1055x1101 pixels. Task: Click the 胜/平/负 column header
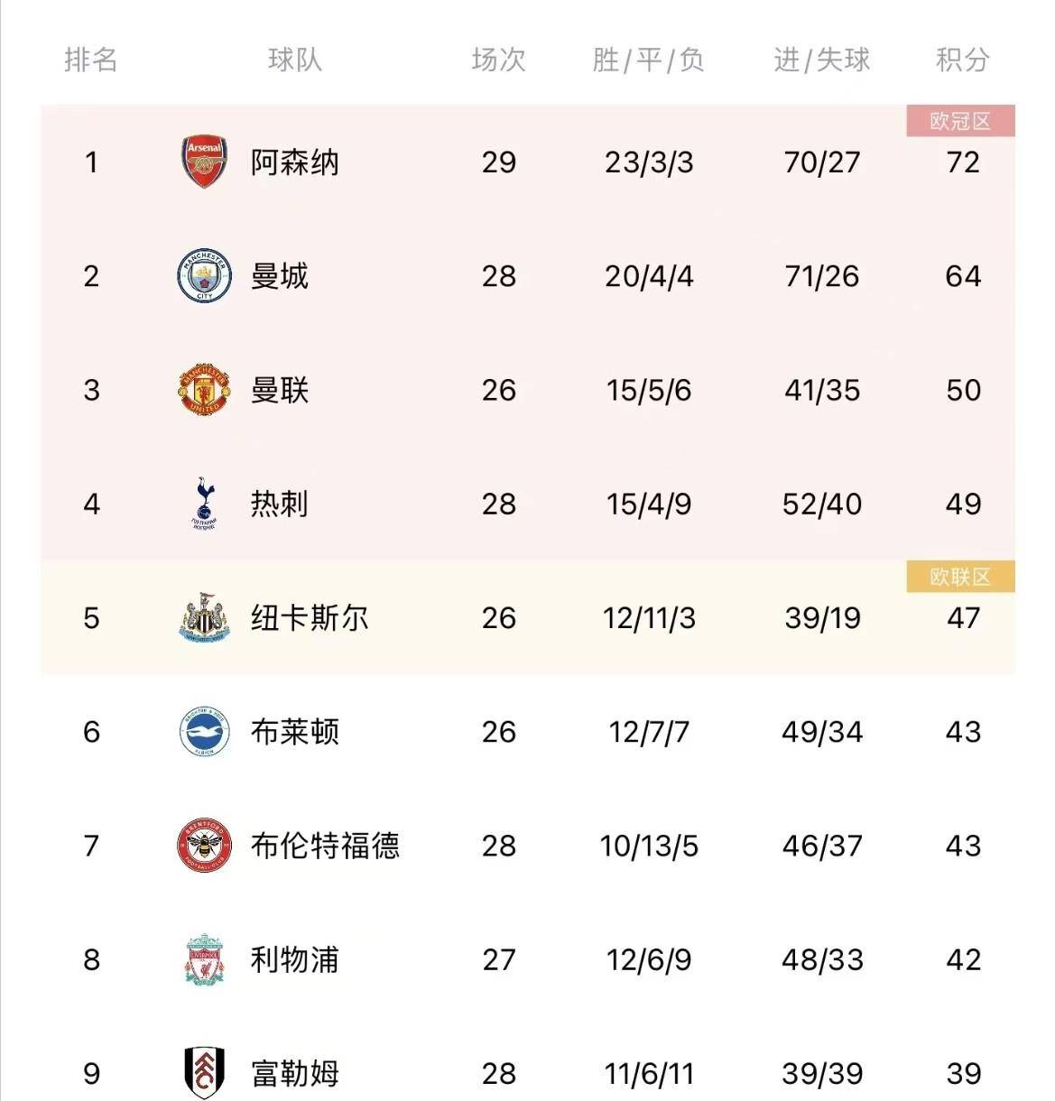(648, 60)
